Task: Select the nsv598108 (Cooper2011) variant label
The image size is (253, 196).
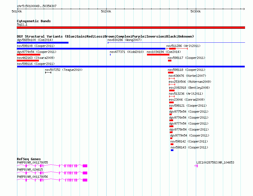Action: 36,46
